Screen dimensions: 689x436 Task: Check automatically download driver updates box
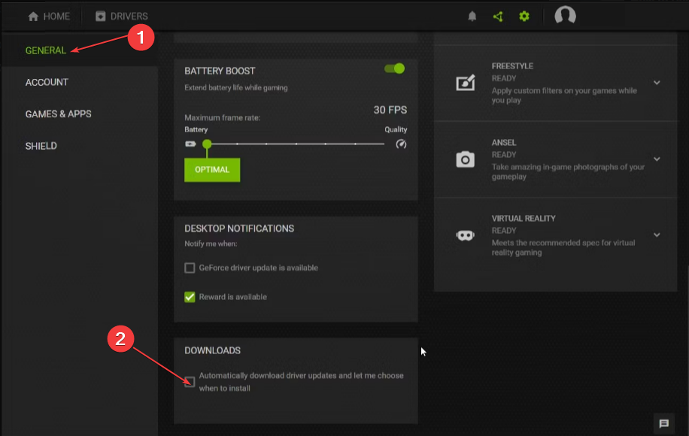(x=190, y=382)
